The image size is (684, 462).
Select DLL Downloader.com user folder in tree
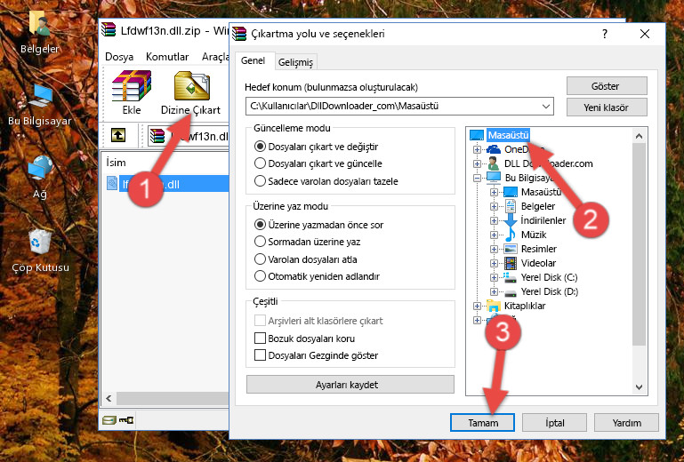(x=548, y=163)
